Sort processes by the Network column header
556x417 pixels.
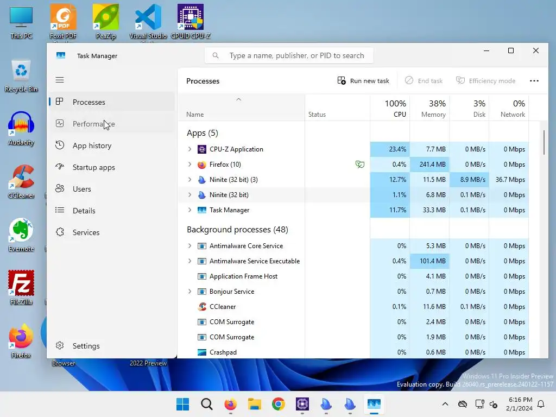pyautogui.click(x=509, y=108)
